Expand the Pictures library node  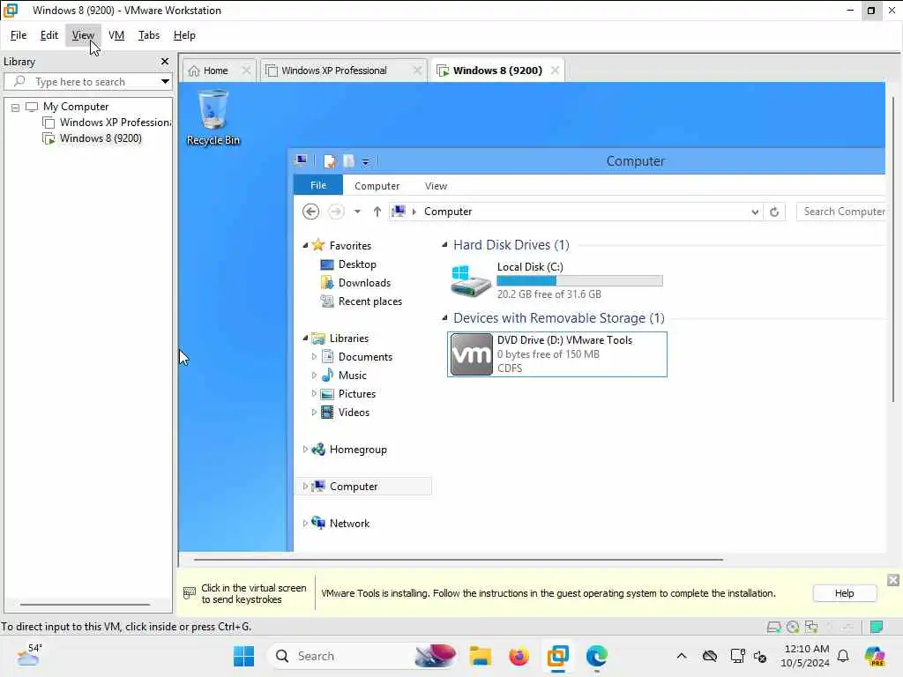(314, 394)
